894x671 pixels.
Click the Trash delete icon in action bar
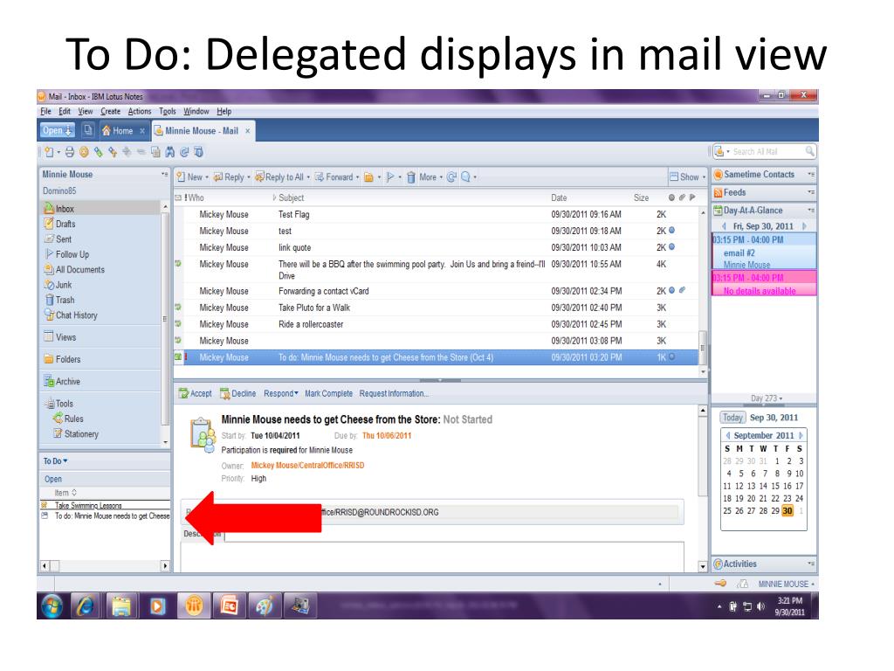410,177
